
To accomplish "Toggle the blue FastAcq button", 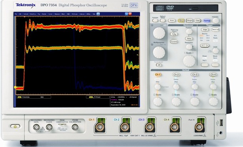I will point(207,21).
